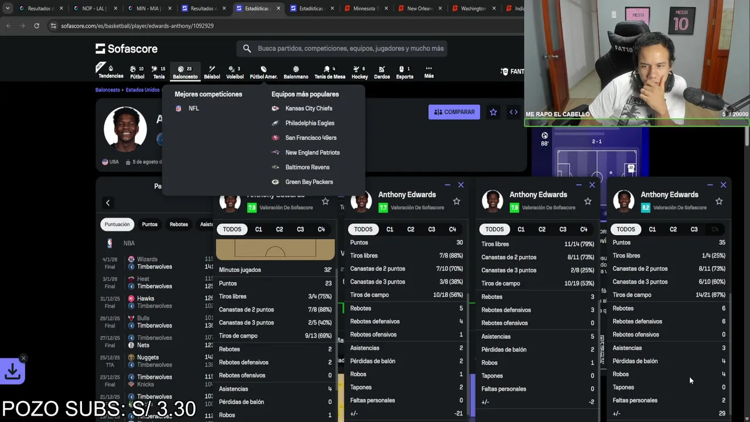Open the Tendencias section
Image resolution: width=750 pixels, height=422 pixels.
[111, 72]
